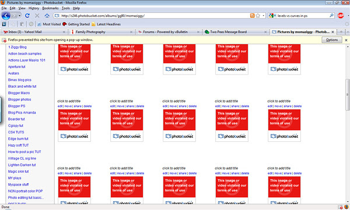Open the Google search engine selector
The height and width of the screenshot is (210, 350).
[x=272, y=16]
